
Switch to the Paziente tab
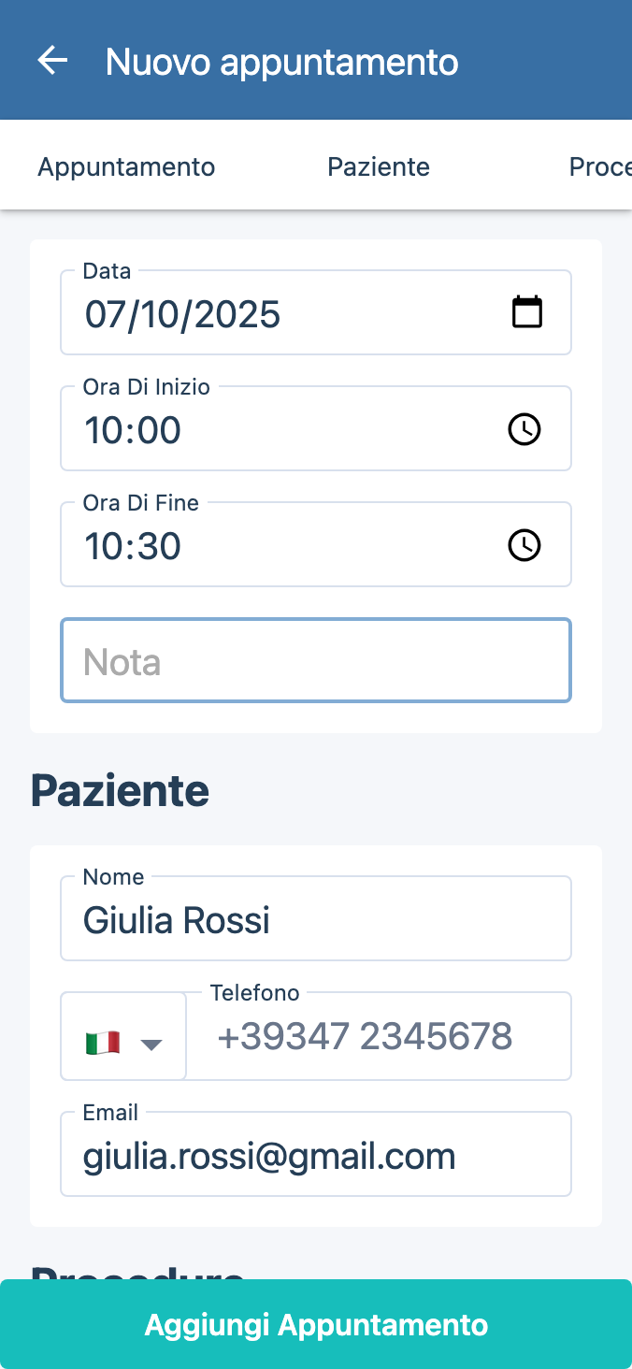pyautogui.click(x=379, y=166)
